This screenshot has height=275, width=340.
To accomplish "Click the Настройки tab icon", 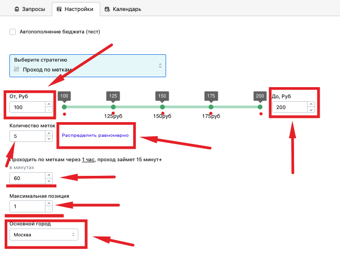I will pos(59,9).
